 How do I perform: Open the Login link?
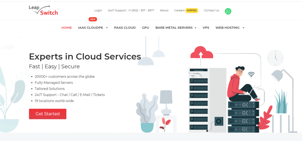[x=98, y=10]
